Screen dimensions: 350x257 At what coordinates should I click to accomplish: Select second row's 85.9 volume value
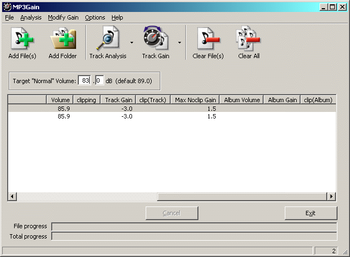click(x=64, y=116)
